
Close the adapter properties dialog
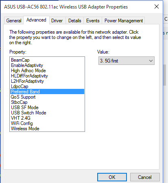pyautogui.click(x=157, y=6)
